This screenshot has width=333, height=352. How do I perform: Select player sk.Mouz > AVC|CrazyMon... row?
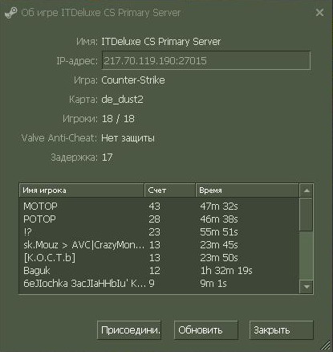(x=160, y=245)
